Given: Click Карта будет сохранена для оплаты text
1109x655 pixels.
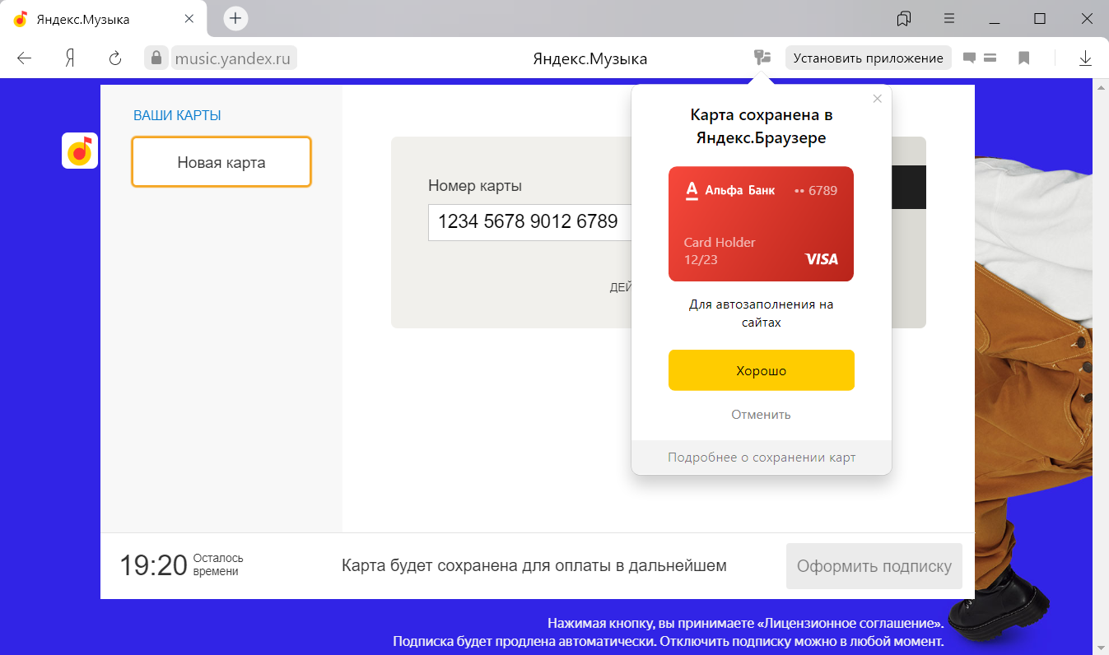Looking at the screenshot, I should (x=534, y=566).
